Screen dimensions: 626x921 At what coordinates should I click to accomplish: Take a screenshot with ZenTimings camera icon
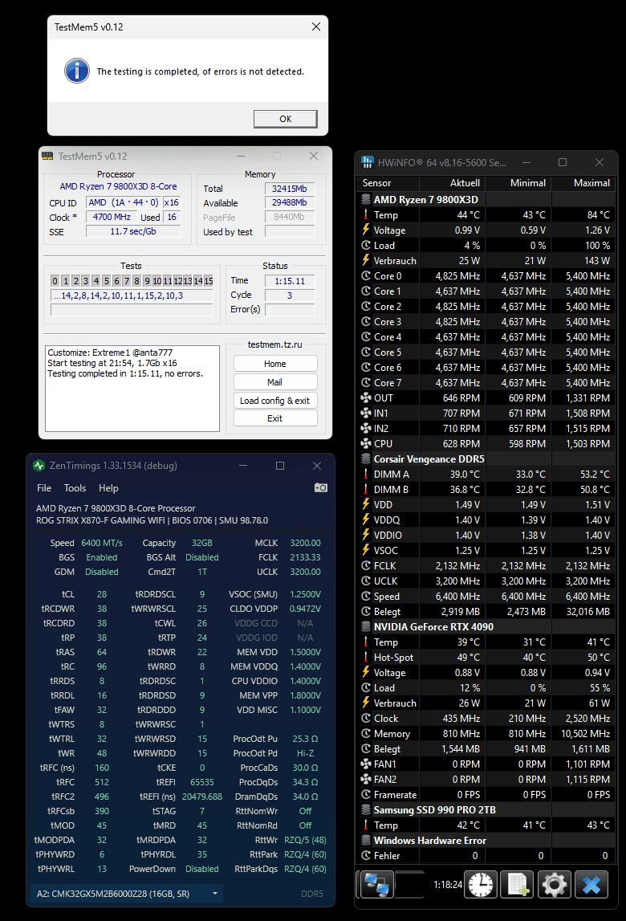[x=321, y=487]
